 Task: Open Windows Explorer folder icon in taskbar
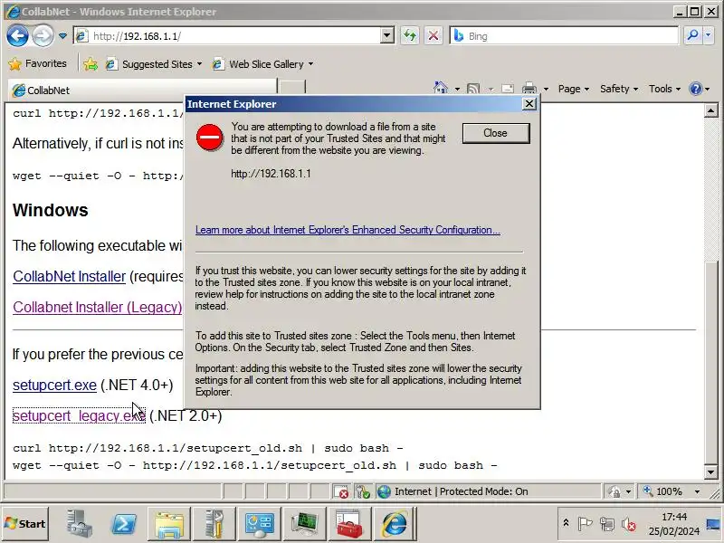169,524
